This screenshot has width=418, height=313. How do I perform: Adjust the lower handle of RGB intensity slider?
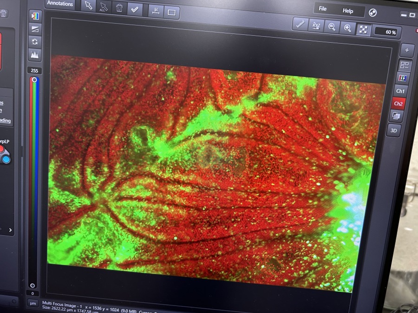(33, 285)
